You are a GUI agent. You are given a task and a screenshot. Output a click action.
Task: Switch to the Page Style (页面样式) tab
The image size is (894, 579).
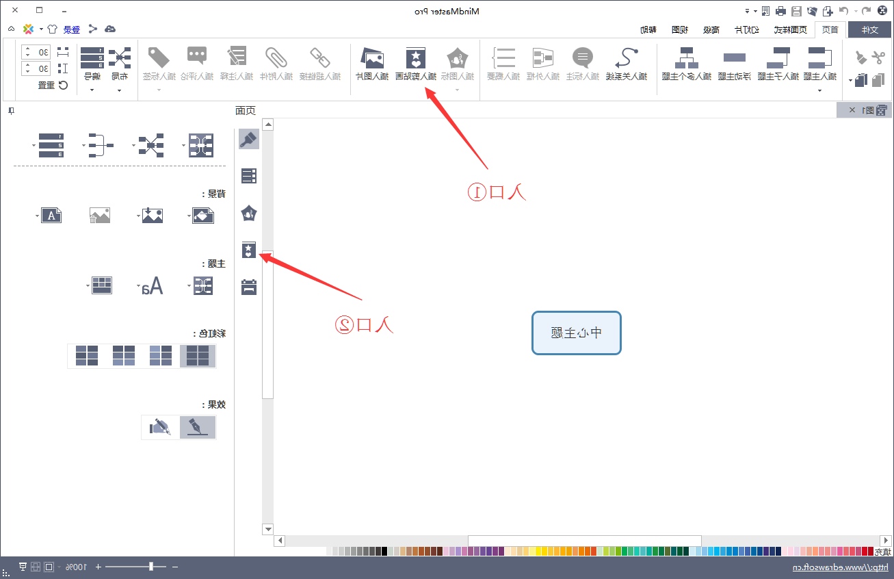[790, 29]
